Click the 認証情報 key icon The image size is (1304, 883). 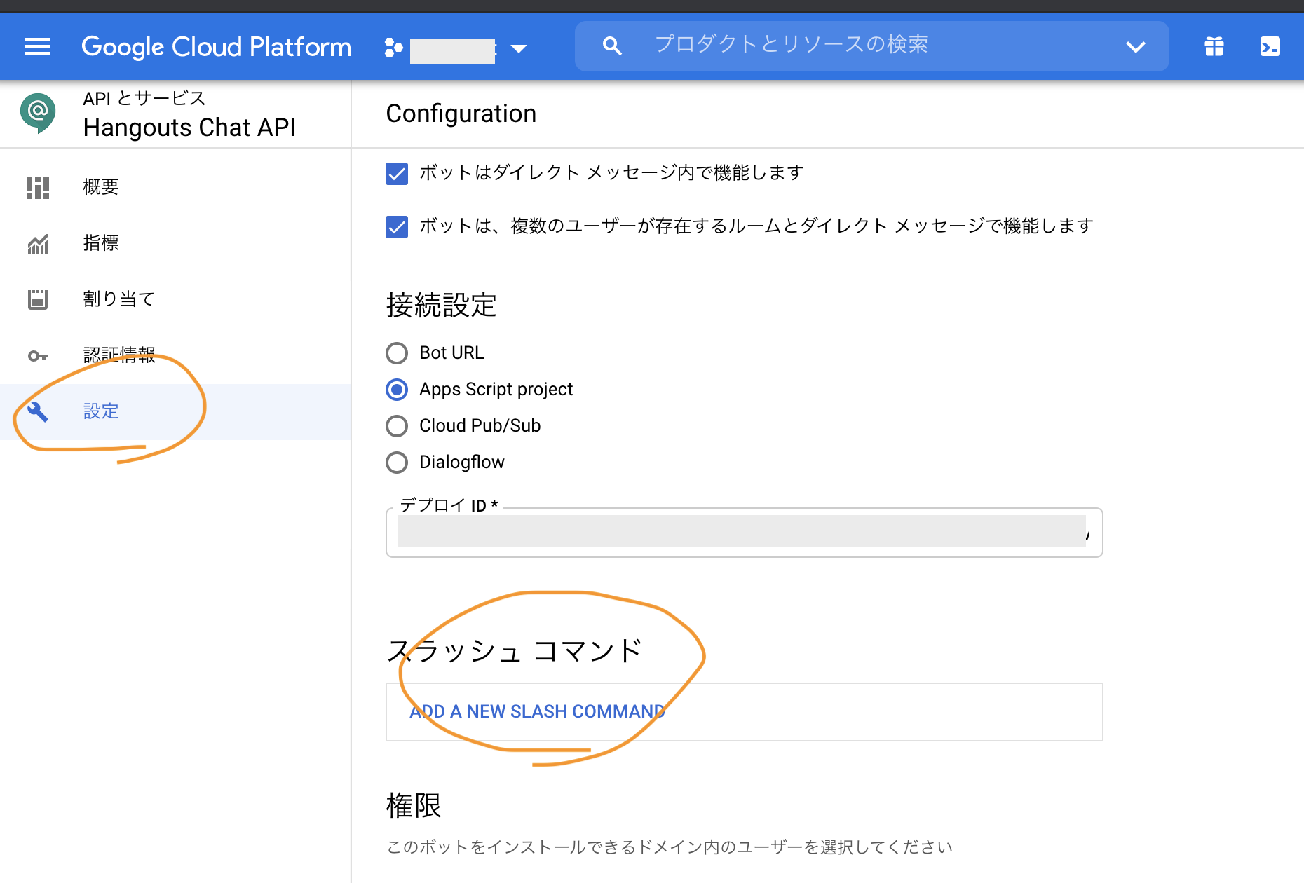coord(38,356)
